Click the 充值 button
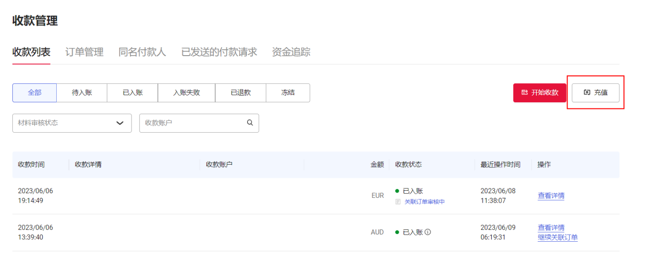 596,93
